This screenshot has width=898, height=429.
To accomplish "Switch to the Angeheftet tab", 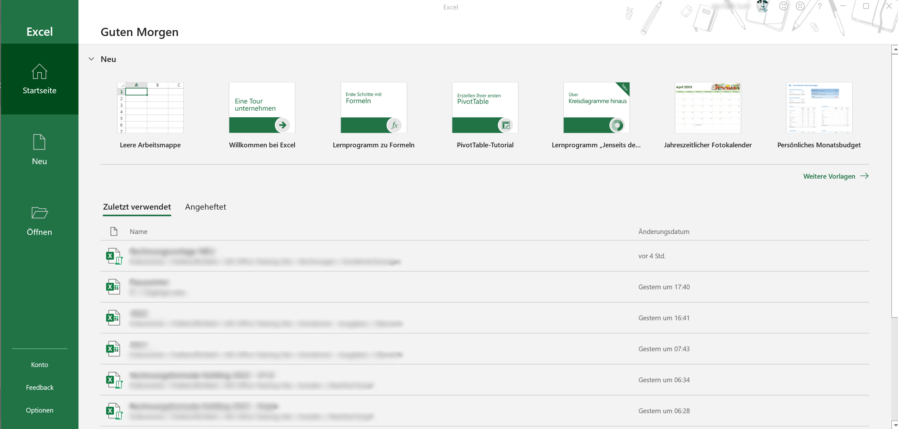I will coord(206,207).
